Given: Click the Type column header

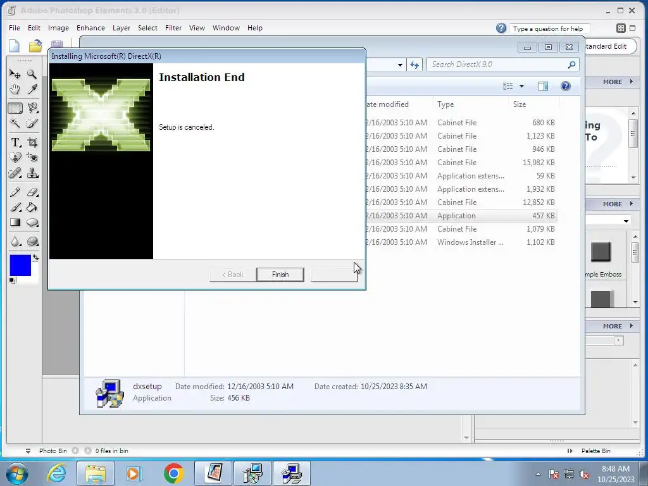Looking at the screenshot, I should click(471, 104).
